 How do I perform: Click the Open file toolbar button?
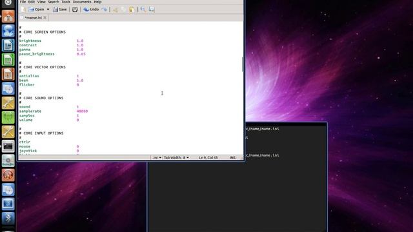tap(37, 10)
